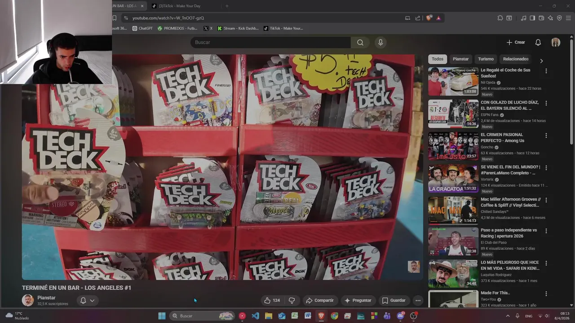
Task: Click the Guardar button
Action: click(x=394, y=301)
